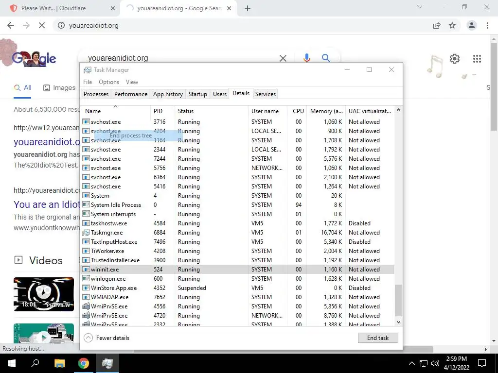Select the System Idle Process row
498x373 pixels.
(237, 205)
